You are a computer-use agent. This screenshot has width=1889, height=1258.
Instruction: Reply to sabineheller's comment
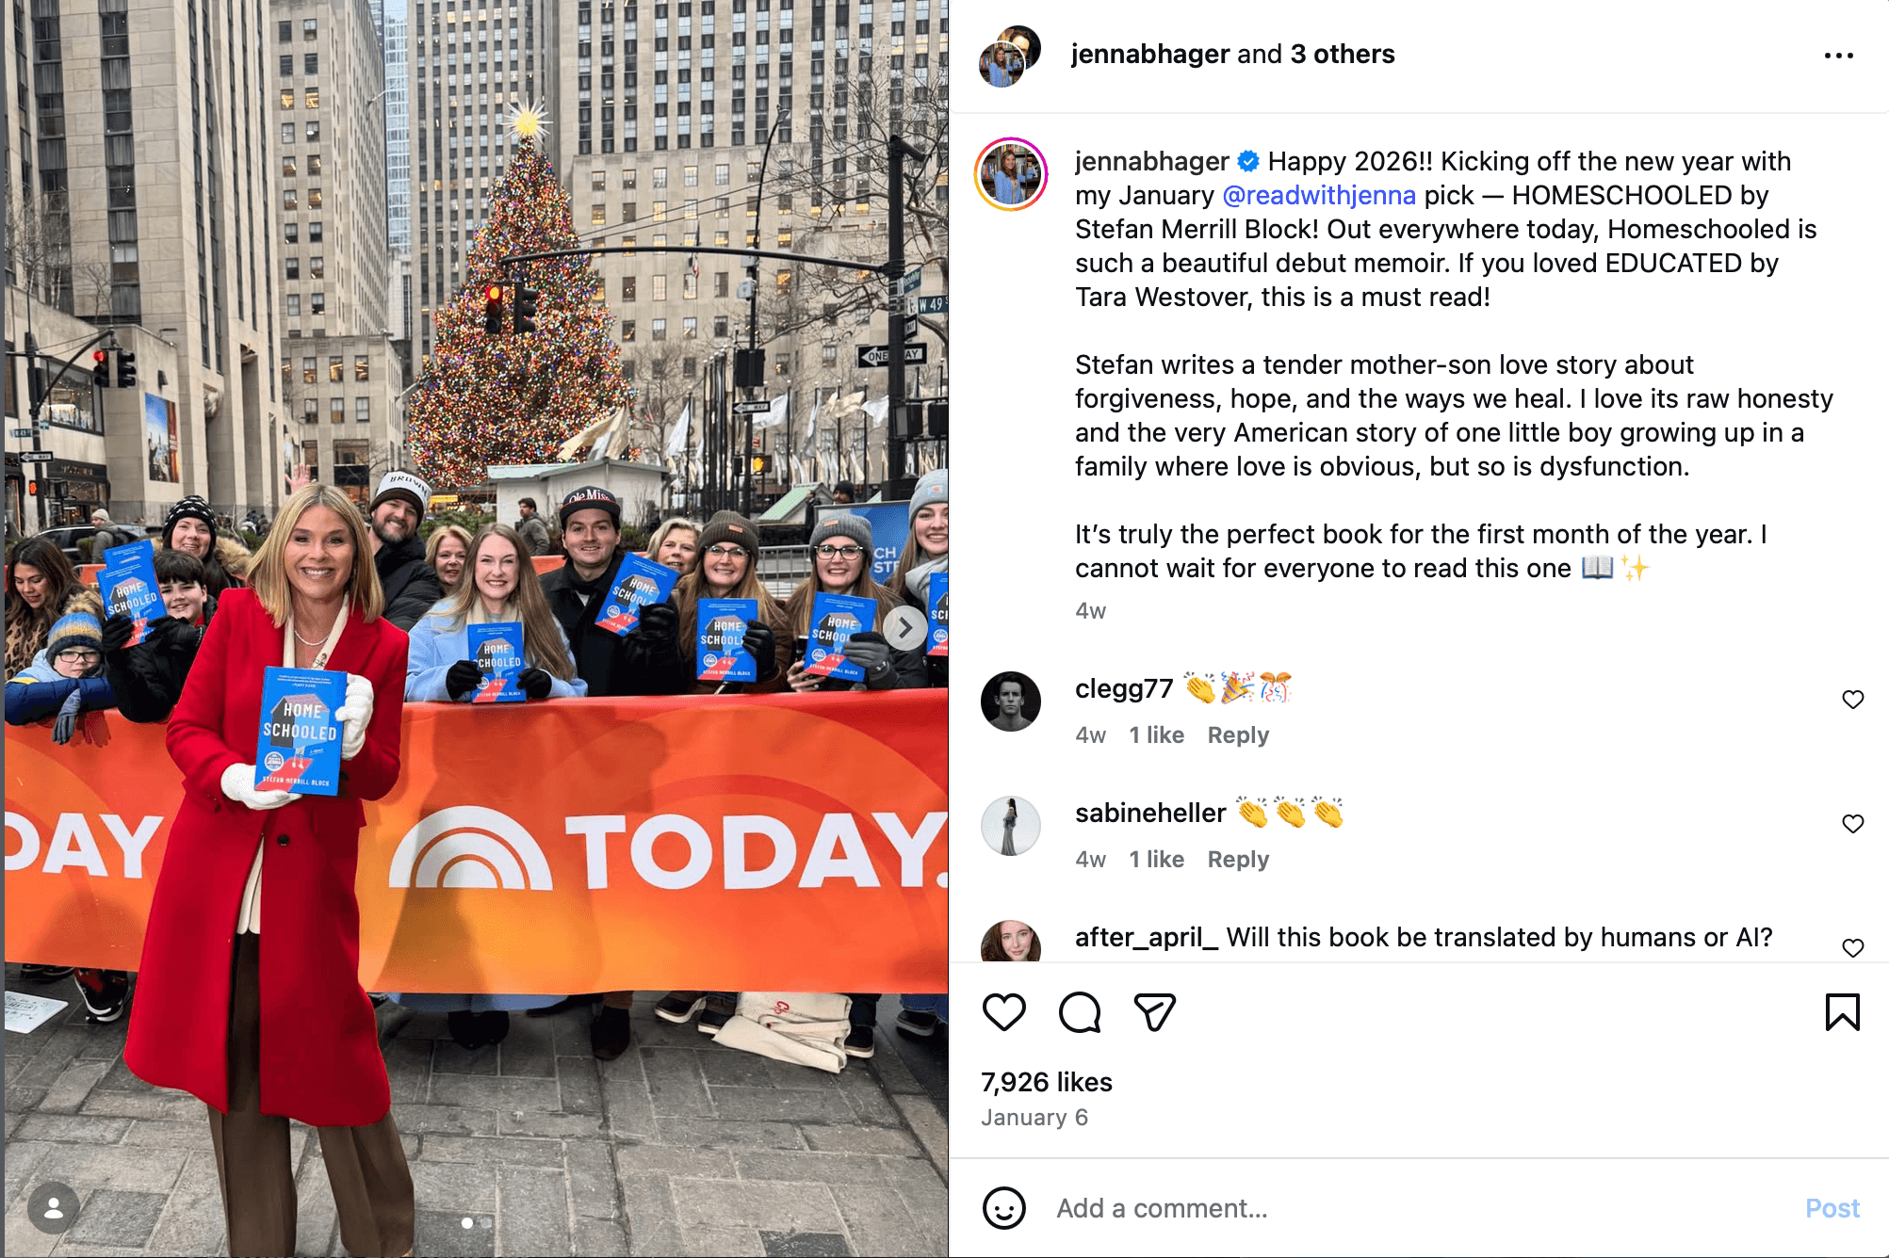(1238, 860)
